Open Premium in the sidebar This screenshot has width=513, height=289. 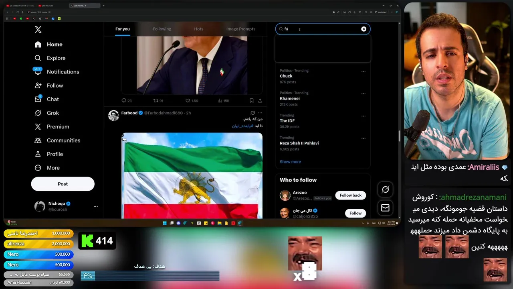tap(52, 126)
